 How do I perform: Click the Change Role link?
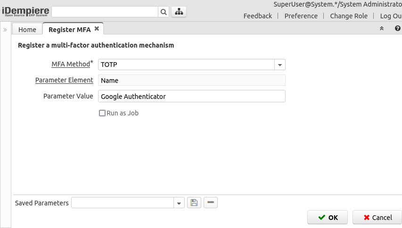pyautogui.click(x=349, y=16)
